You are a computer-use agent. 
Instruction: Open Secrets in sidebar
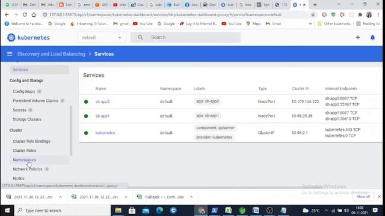pos(19,110)
